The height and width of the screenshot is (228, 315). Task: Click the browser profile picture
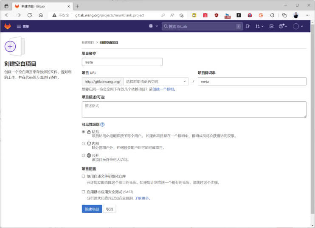click(x=296, y=15)
